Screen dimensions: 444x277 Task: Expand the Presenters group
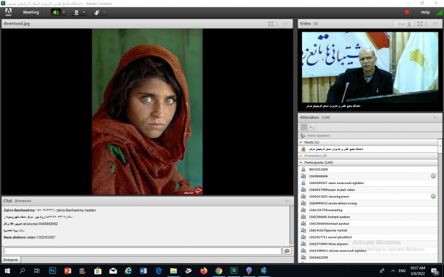tap(301, 155)
